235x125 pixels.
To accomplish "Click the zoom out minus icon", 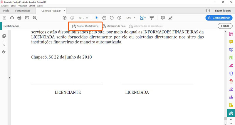I will [x=112, y=18].
